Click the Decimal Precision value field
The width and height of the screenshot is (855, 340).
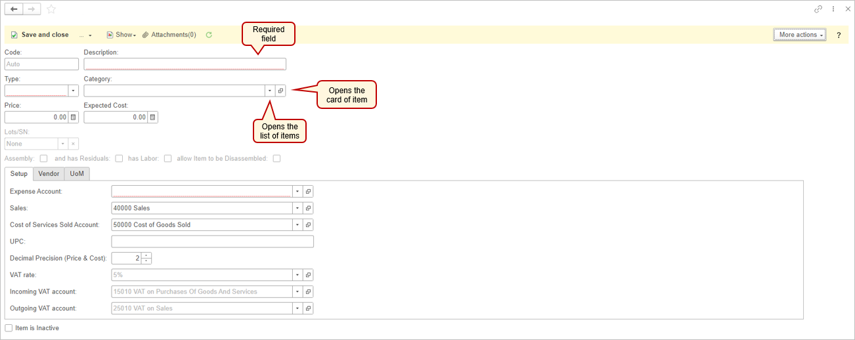click(x=127, y=258)
